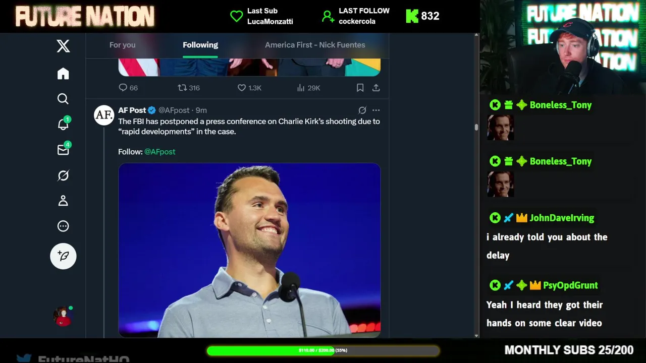
Task: Click PsyOpdGrunt username in chat
Action: pyautogui.click(x=570, y=285)
